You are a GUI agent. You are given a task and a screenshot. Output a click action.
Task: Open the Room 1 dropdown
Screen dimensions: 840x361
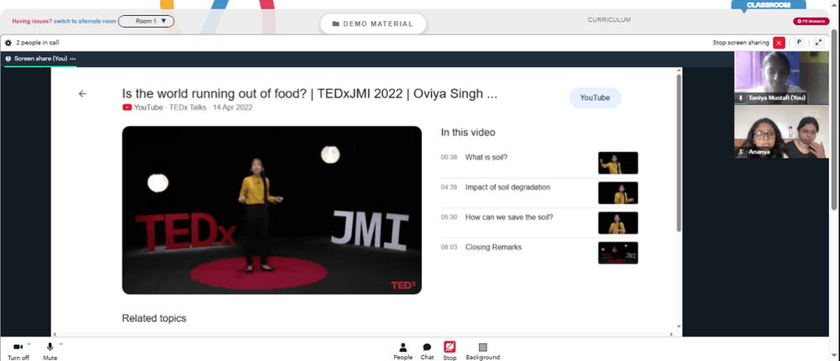(x=146, y=22)
